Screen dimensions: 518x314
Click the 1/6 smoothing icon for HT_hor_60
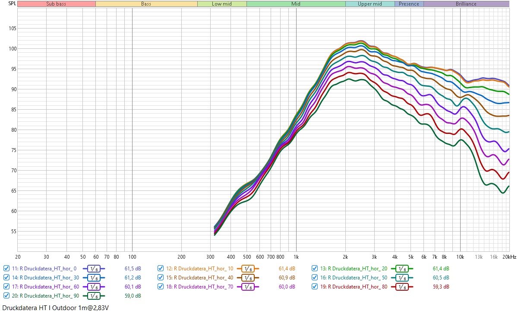tap(94, 287)
